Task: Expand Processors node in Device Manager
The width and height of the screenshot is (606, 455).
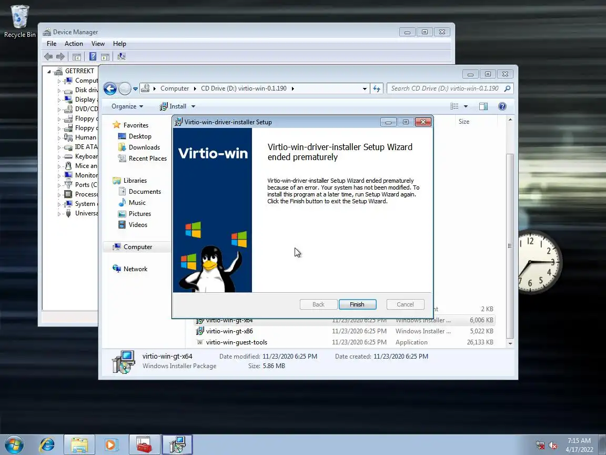Action: coord(59,195)
